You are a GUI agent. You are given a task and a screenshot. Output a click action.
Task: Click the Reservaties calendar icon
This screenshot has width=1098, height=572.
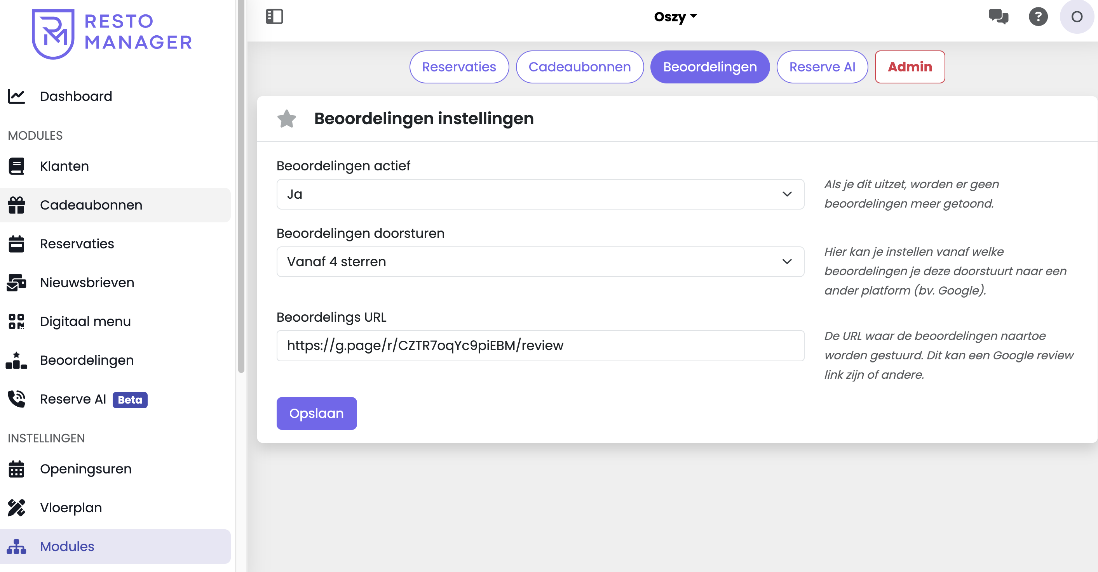point(16,244)
